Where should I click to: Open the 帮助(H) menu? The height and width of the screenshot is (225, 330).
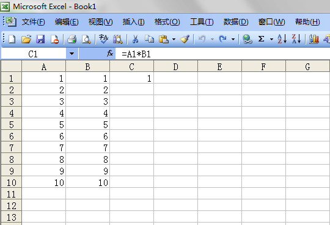[307, 22]
